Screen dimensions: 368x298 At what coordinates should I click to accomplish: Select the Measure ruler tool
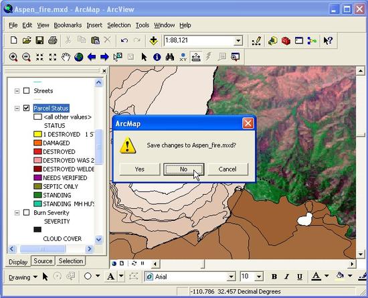tap(196, 57)
